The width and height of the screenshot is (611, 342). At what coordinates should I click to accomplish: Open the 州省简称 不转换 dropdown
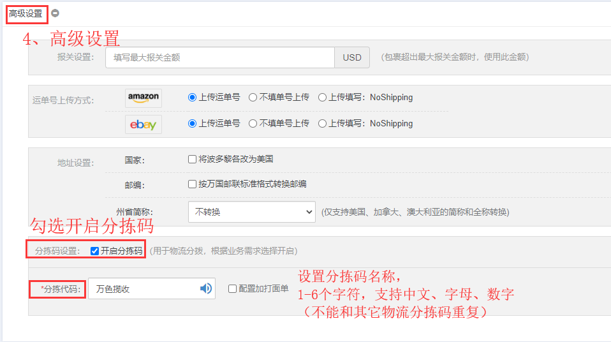[252, 212]
